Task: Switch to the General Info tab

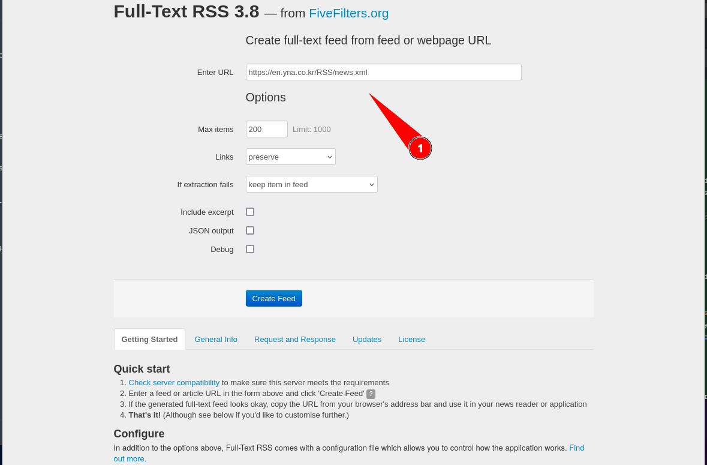Action: 216,339
